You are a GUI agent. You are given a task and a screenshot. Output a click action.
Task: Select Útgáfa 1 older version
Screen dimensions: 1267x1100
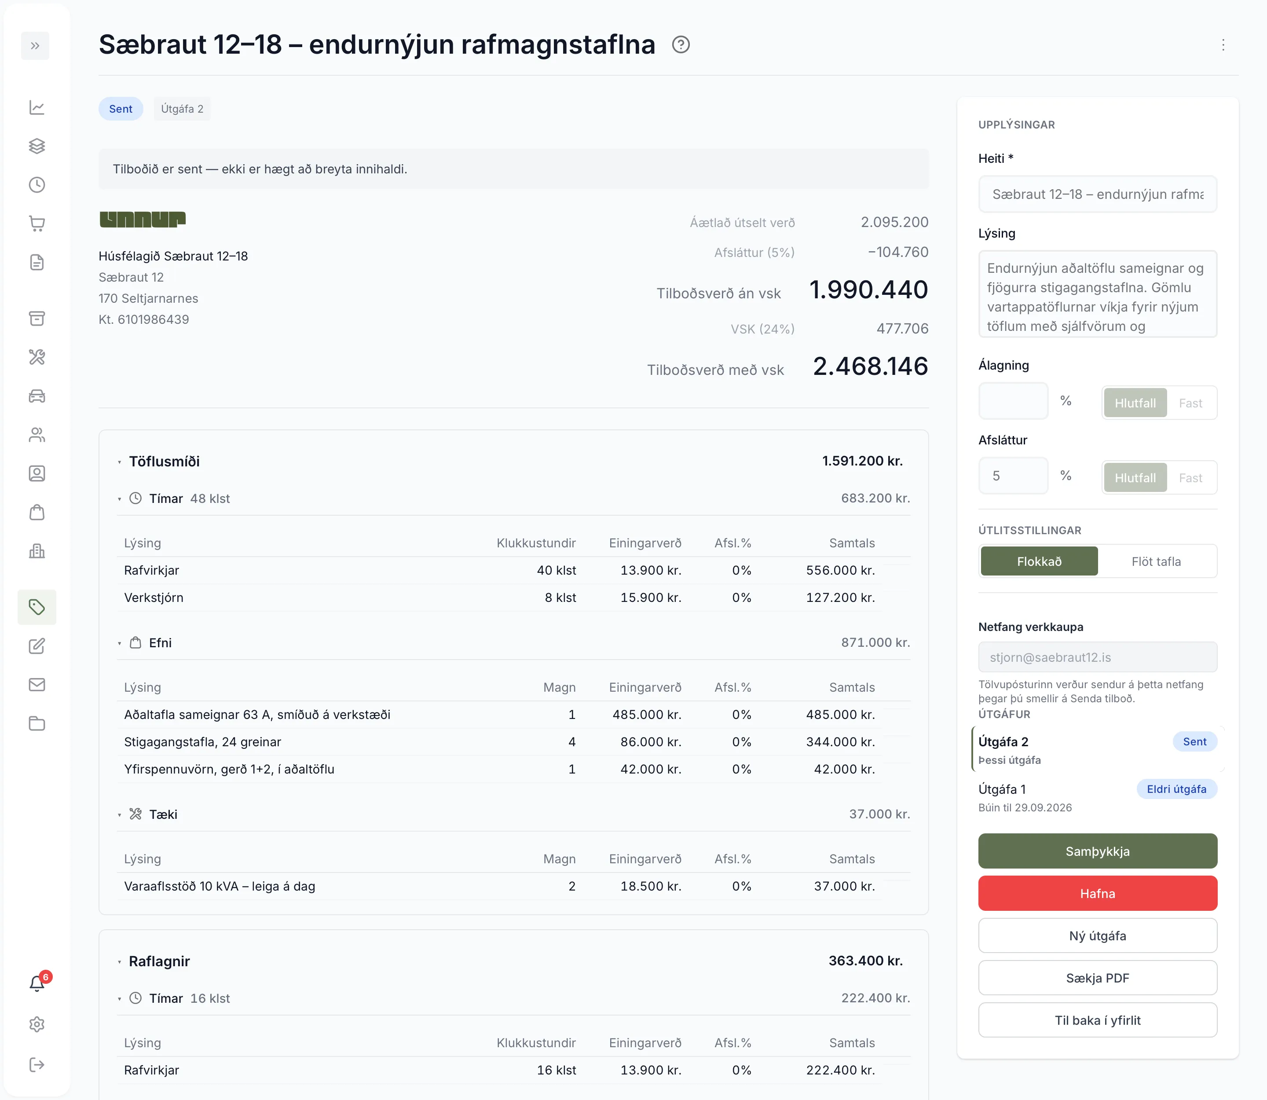pos(1098,797)
